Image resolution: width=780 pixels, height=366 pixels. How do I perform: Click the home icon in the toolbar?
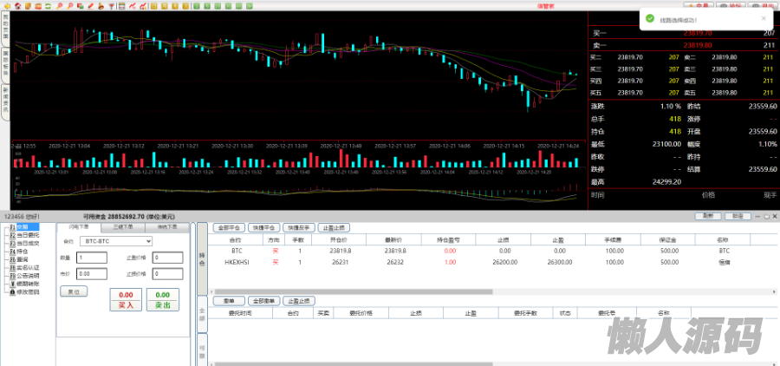coord(18,6)
